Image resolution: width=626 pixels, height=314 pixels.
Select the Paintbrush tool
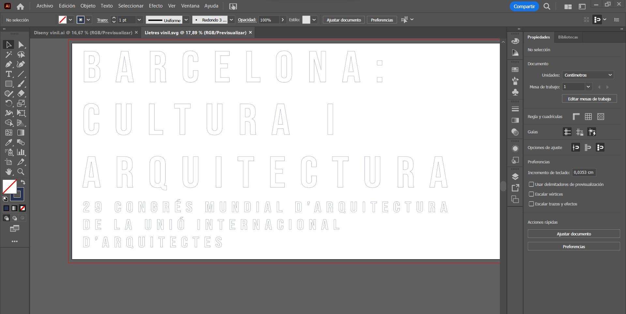click(21, 84)
